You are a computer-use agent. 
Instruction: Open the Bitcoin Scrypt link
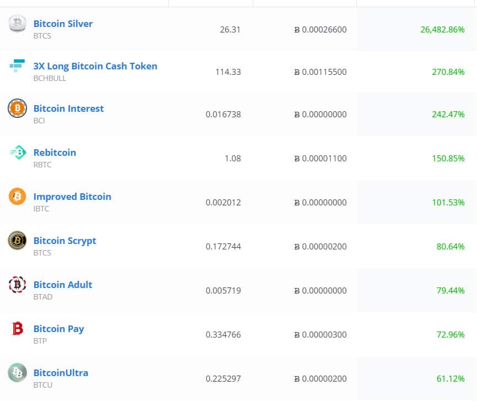[65, 241]
